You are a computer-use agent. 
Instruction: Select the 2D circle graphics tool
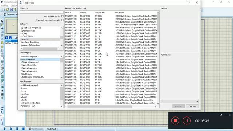(x=2, y=80)
